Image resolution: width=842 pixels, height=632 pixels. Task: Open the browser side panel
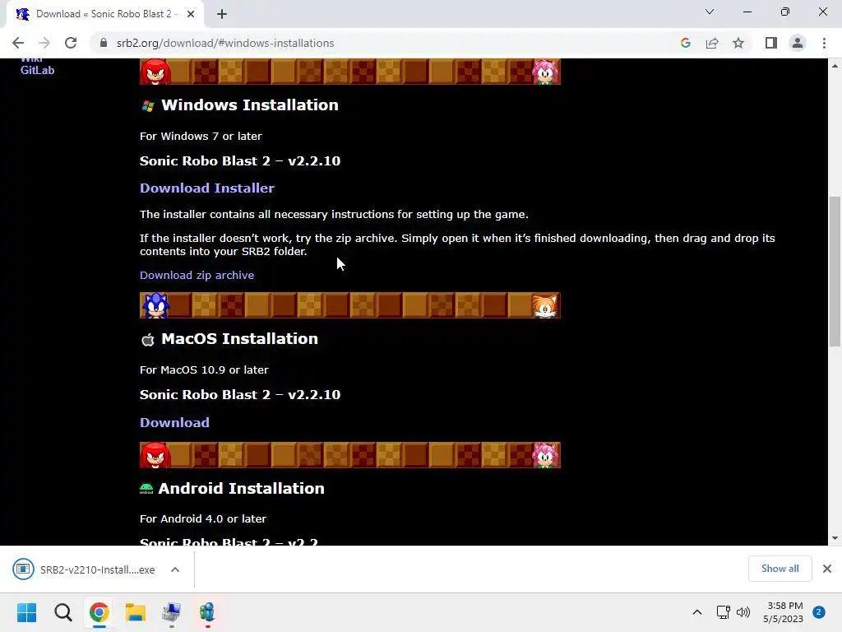tap(771, 43)
